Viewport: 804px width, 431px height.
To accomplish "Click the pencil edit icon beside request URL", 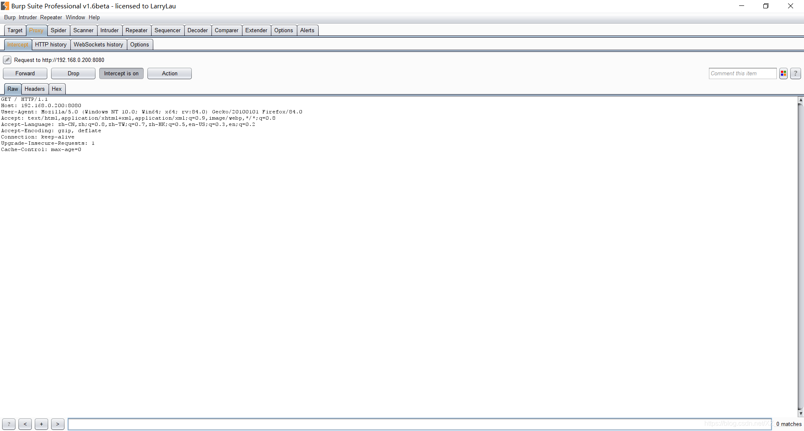I will click(7, 60).
